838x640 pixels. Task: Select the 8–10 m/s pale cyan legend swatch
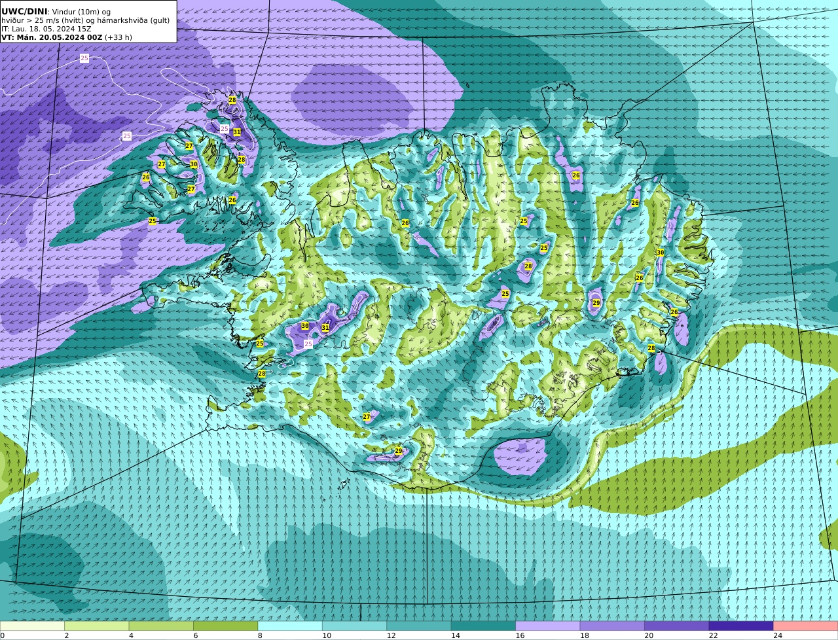[290, 626]
